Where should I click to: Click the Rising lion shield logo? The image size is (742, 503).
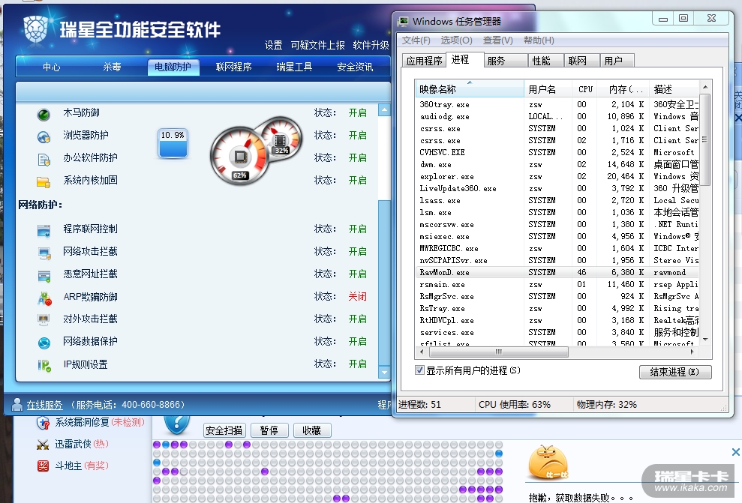tap(35, 28)
